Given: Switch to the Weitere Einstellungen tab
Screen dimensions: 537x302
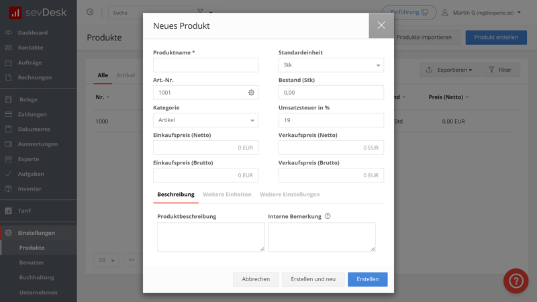Looking at the screenshot, I should (x=289, y=195).
